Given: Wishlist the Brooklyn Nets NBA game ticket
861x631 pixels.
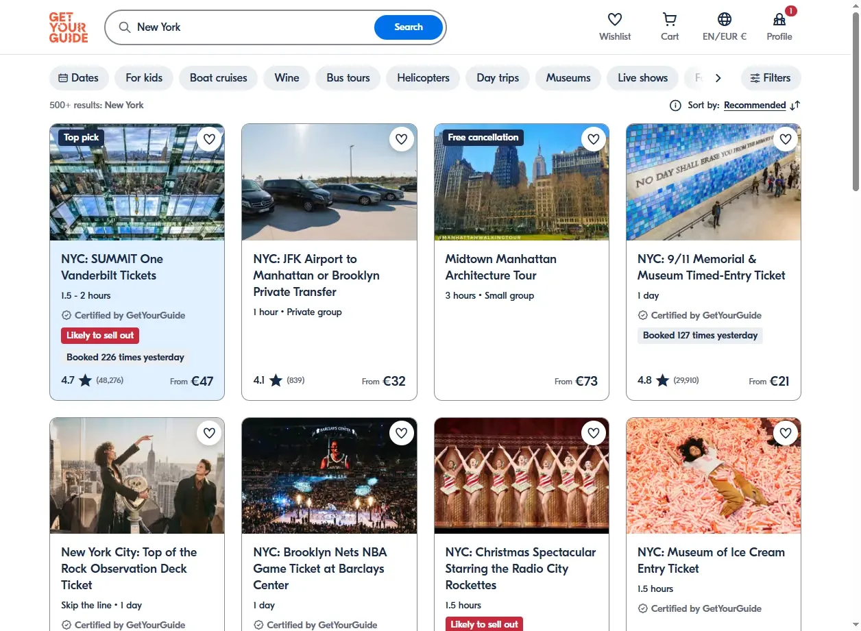Looking at the screenshot, I should coord(402,433).
